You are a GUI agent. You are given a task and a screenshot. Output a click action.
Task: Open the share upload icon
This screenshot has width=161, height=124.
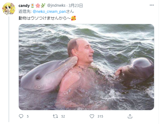[130, 116]
